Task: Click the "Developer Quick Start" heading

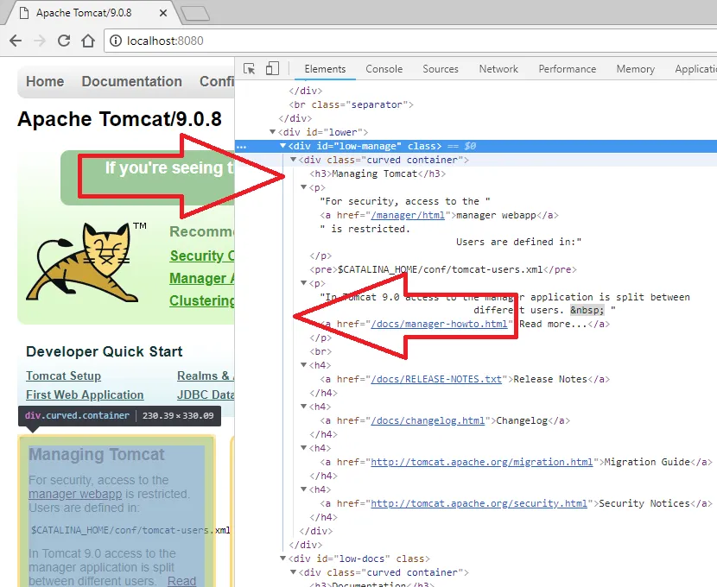Action: pos(105,351)
